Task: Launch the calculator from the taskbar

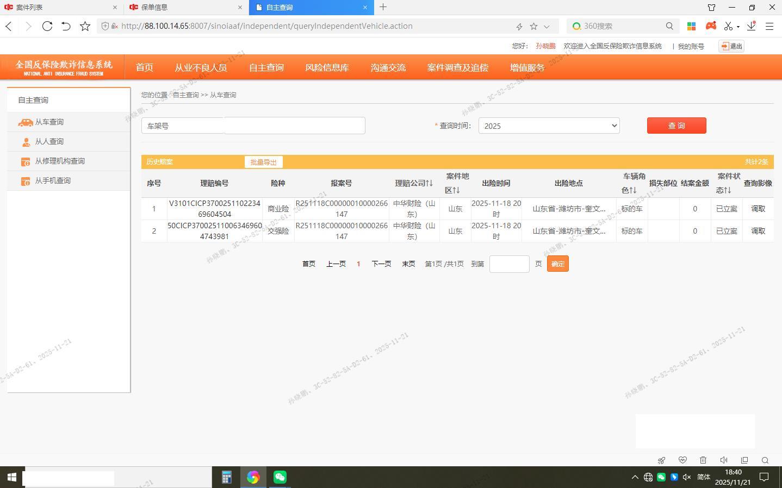Action: tap(227, 477)
